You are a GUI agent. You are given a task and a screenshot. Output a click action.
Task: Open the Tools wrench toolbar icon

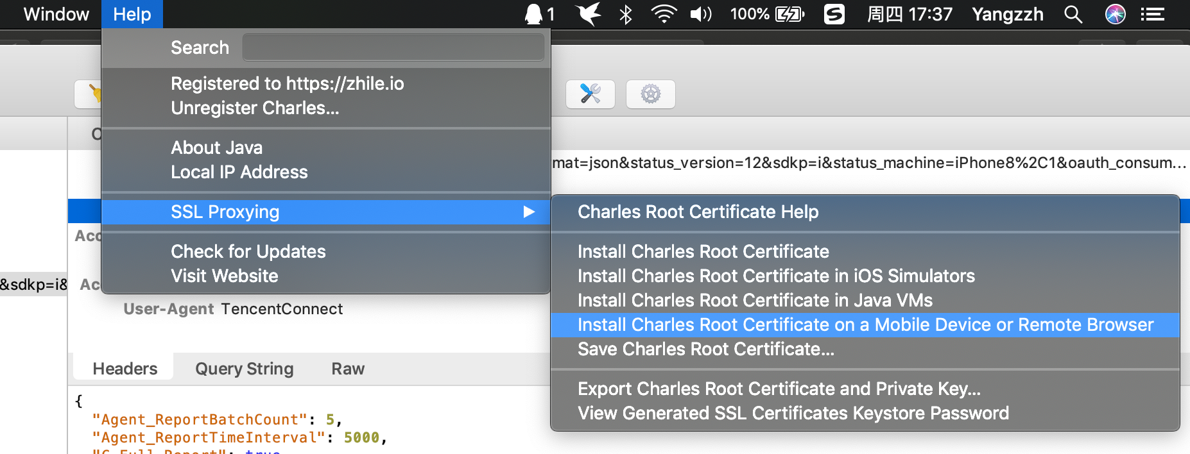(x=590, y=94)
